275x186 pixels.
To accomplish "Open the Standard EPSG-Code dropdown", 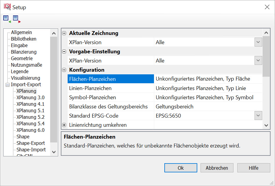I will (x=258, y=116).
